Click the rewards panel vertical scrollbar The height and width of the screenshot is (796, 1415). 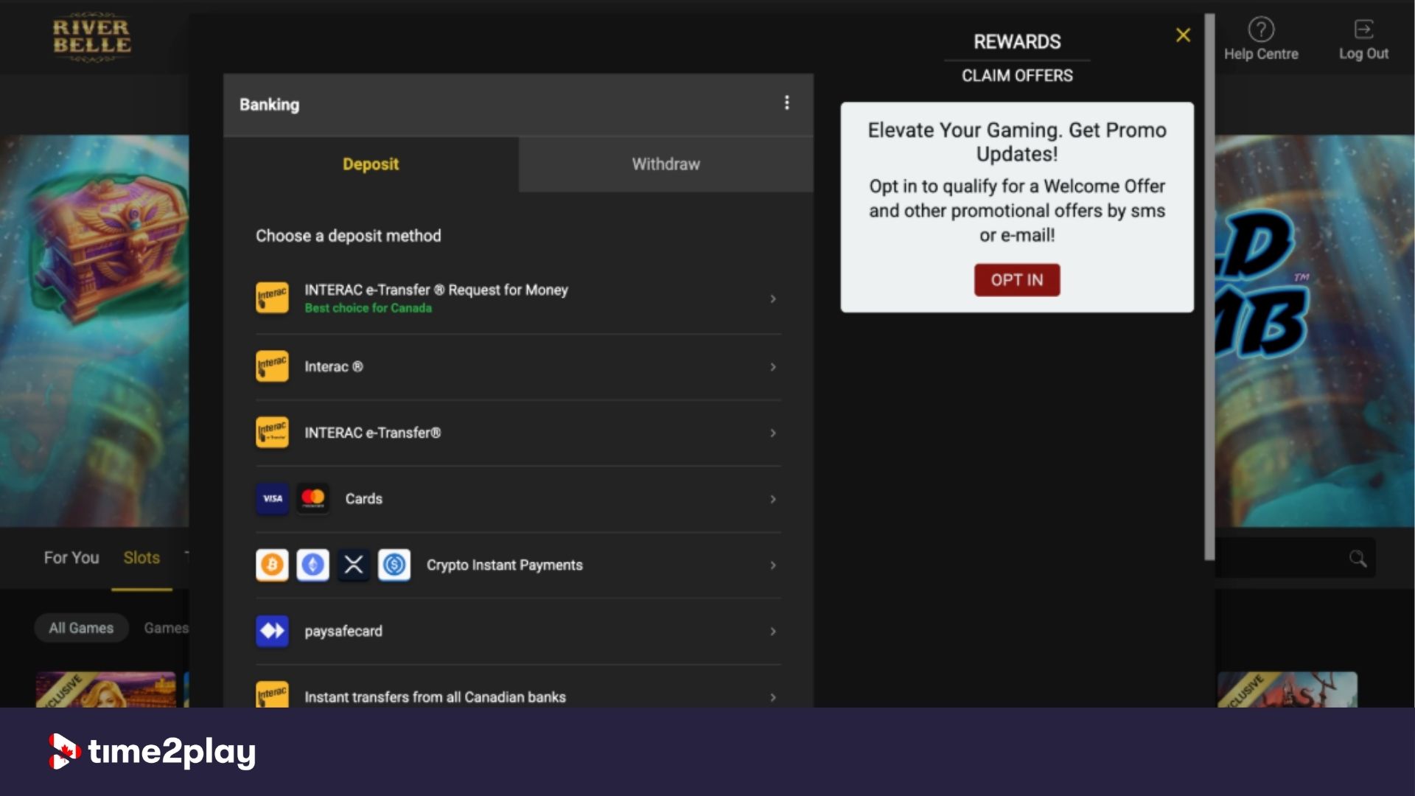point(1209,286)
